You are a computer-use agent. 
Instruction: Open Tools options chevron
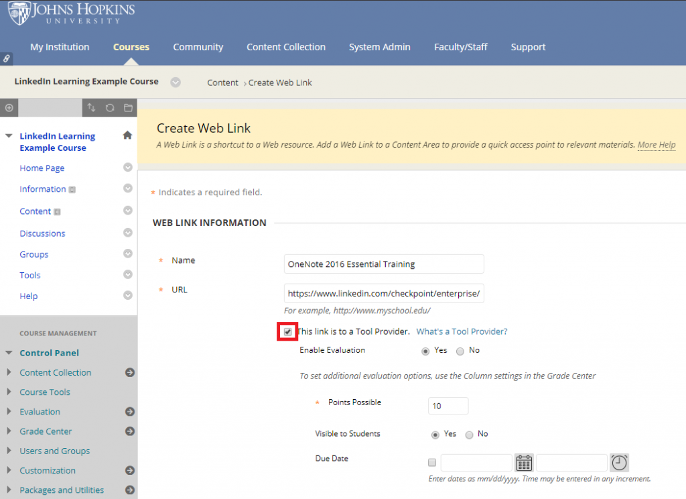128,275
